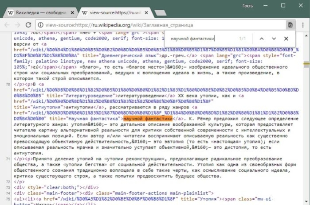This screenshot has width=310, height=205.
Task: Click line number 72
Action: tap(8, 182)
